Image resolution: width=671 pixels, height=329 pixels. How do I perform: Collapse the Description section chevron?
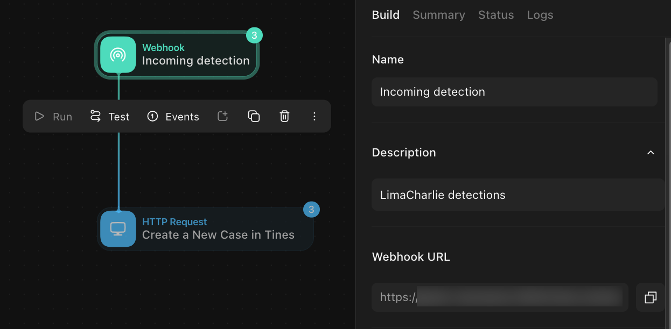pos(651,153)
